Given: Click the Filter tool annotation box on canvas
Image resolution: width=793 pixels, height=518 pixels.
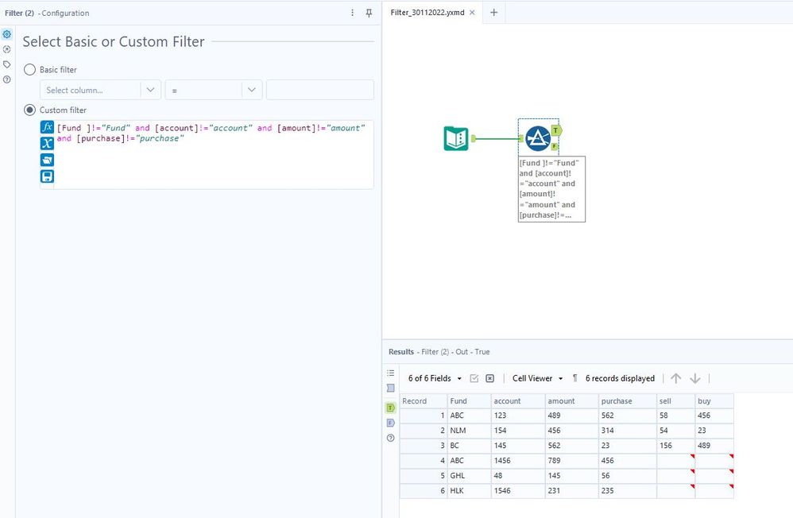Looking at the screenshot, I should click(551, 189).
